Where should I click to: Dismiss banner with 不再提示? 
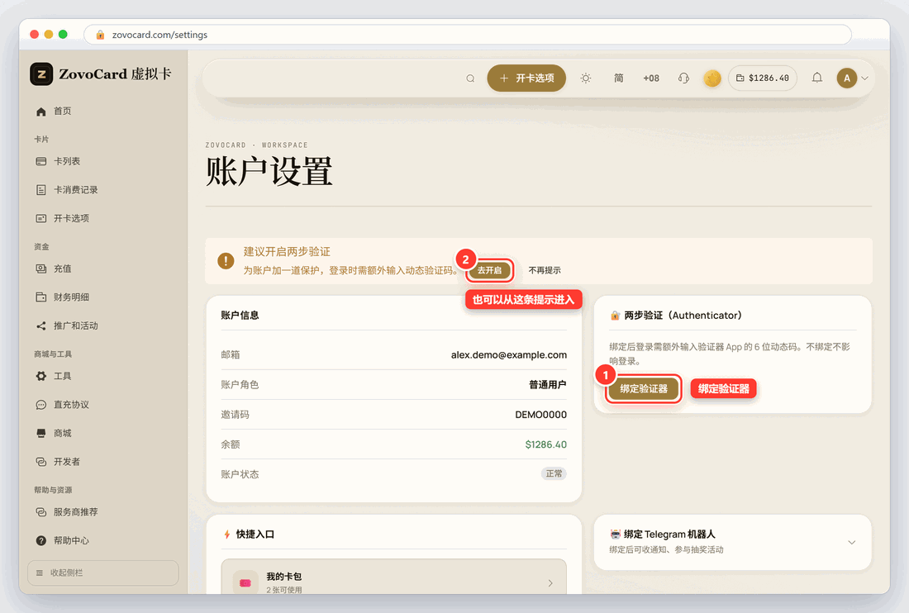tap(545, 271)
